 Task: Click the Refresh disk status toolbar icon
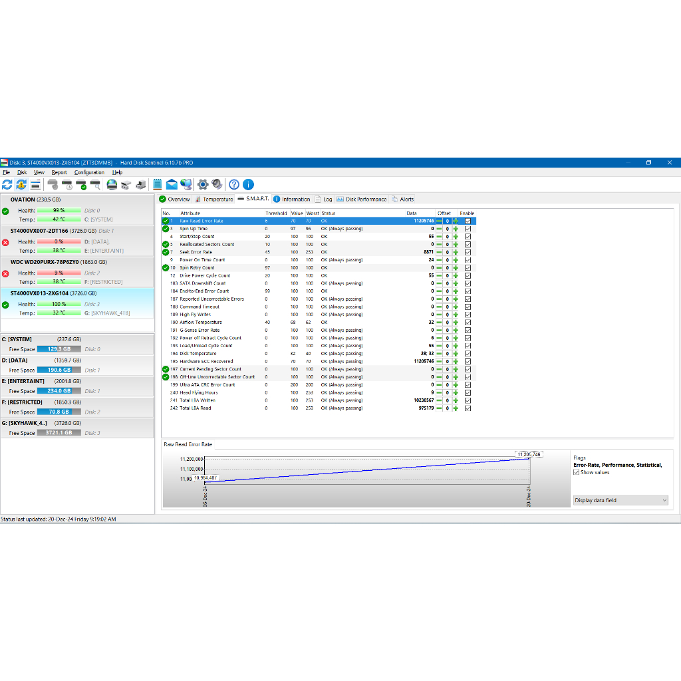(7, 185)
